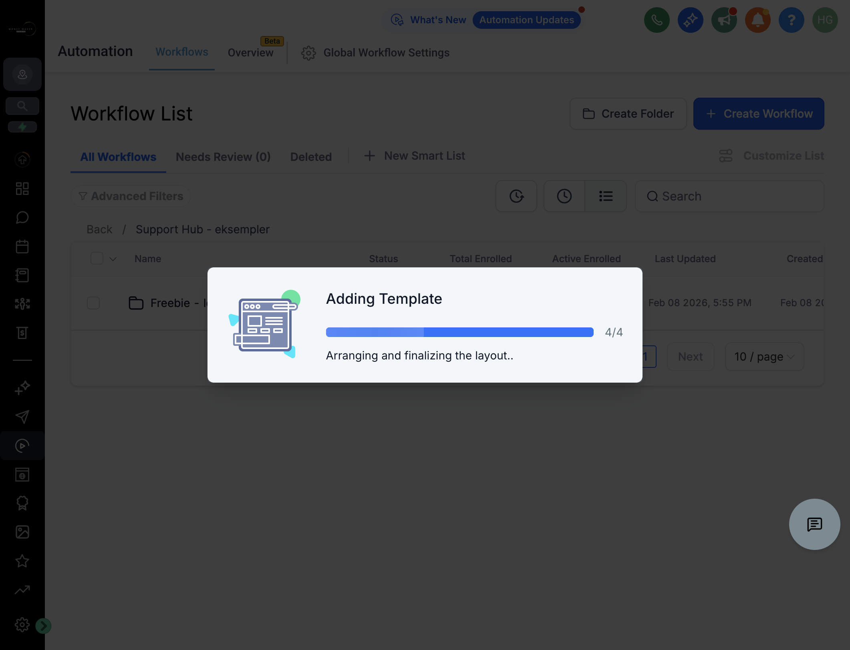Open the HG user avatar menu
This screenshot has height=650, width=850.
point(825,20)
